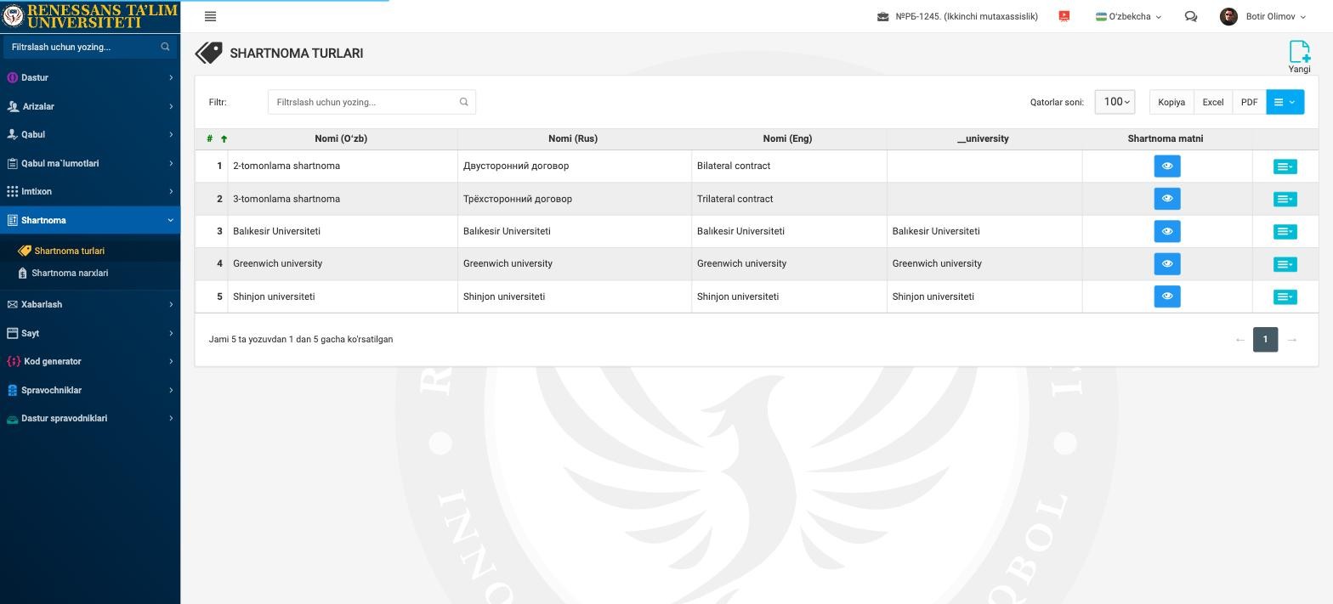This screenshot has width=1333, height=604.
Task: Open the Qatorlar soni 100 dropdown
Action: click(1115, 102)
